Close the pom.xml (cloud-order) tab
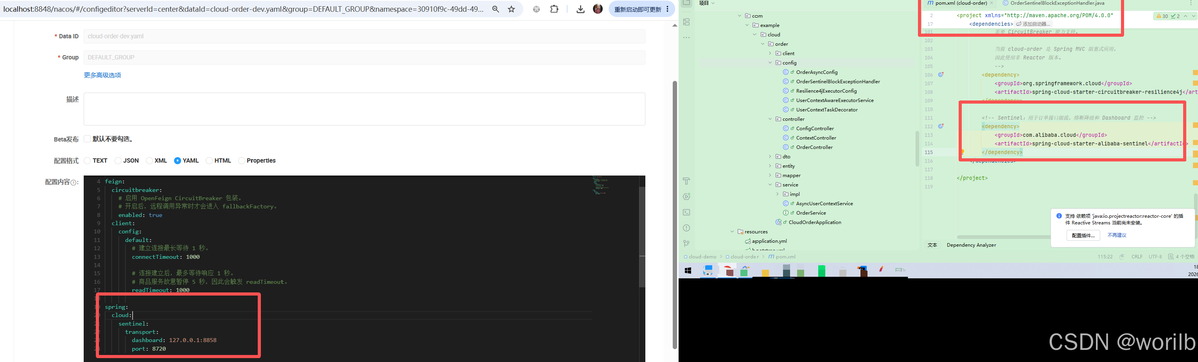Viewport: 1198px width, 362px height. 991,3
